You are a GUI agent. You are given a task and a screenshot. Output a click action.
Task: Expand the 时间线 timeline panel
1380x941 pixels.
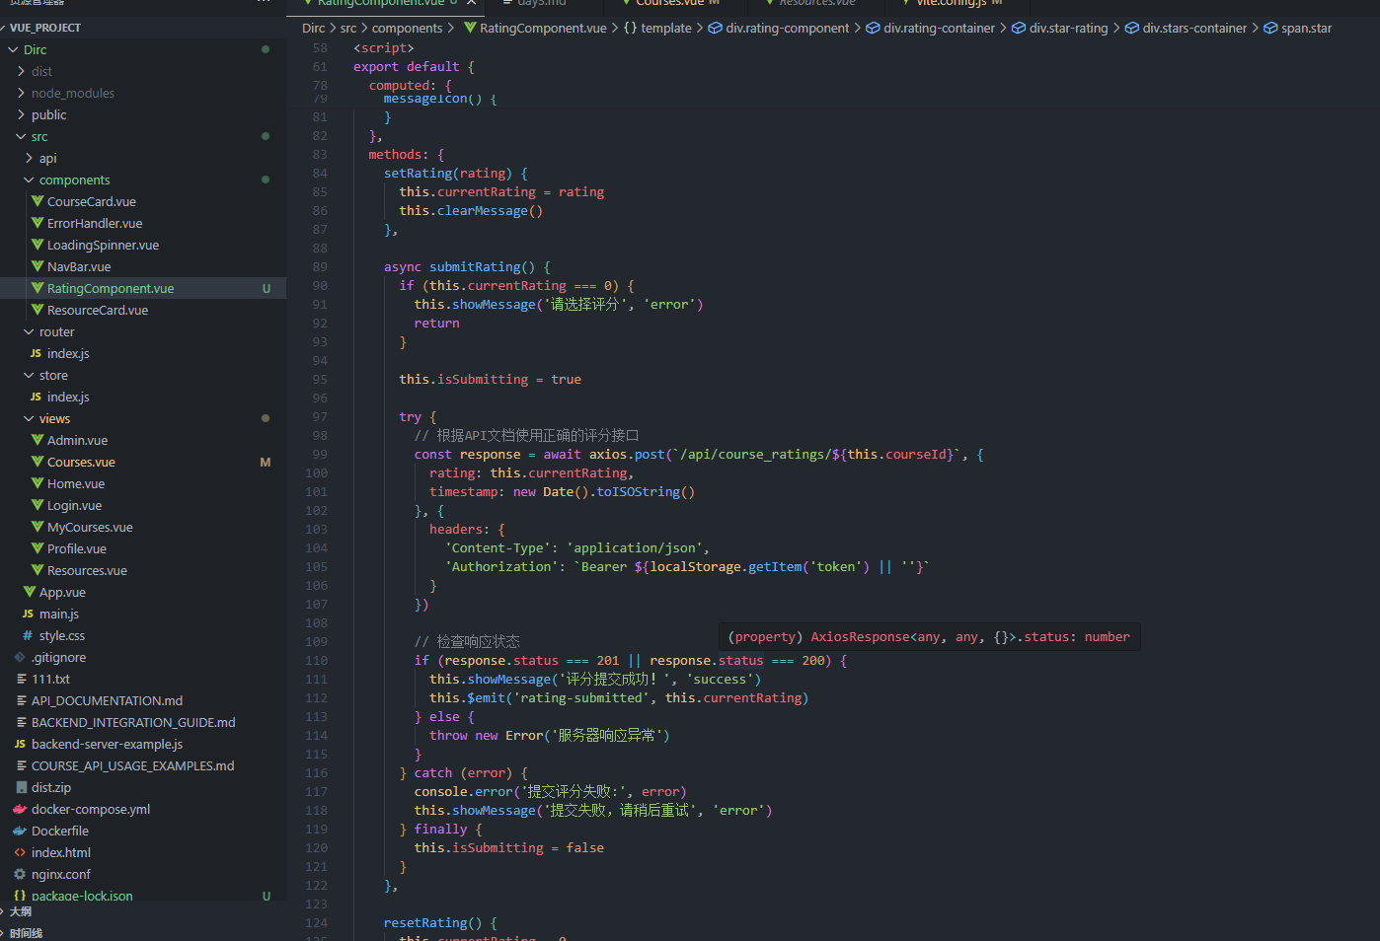coord(26,933)
